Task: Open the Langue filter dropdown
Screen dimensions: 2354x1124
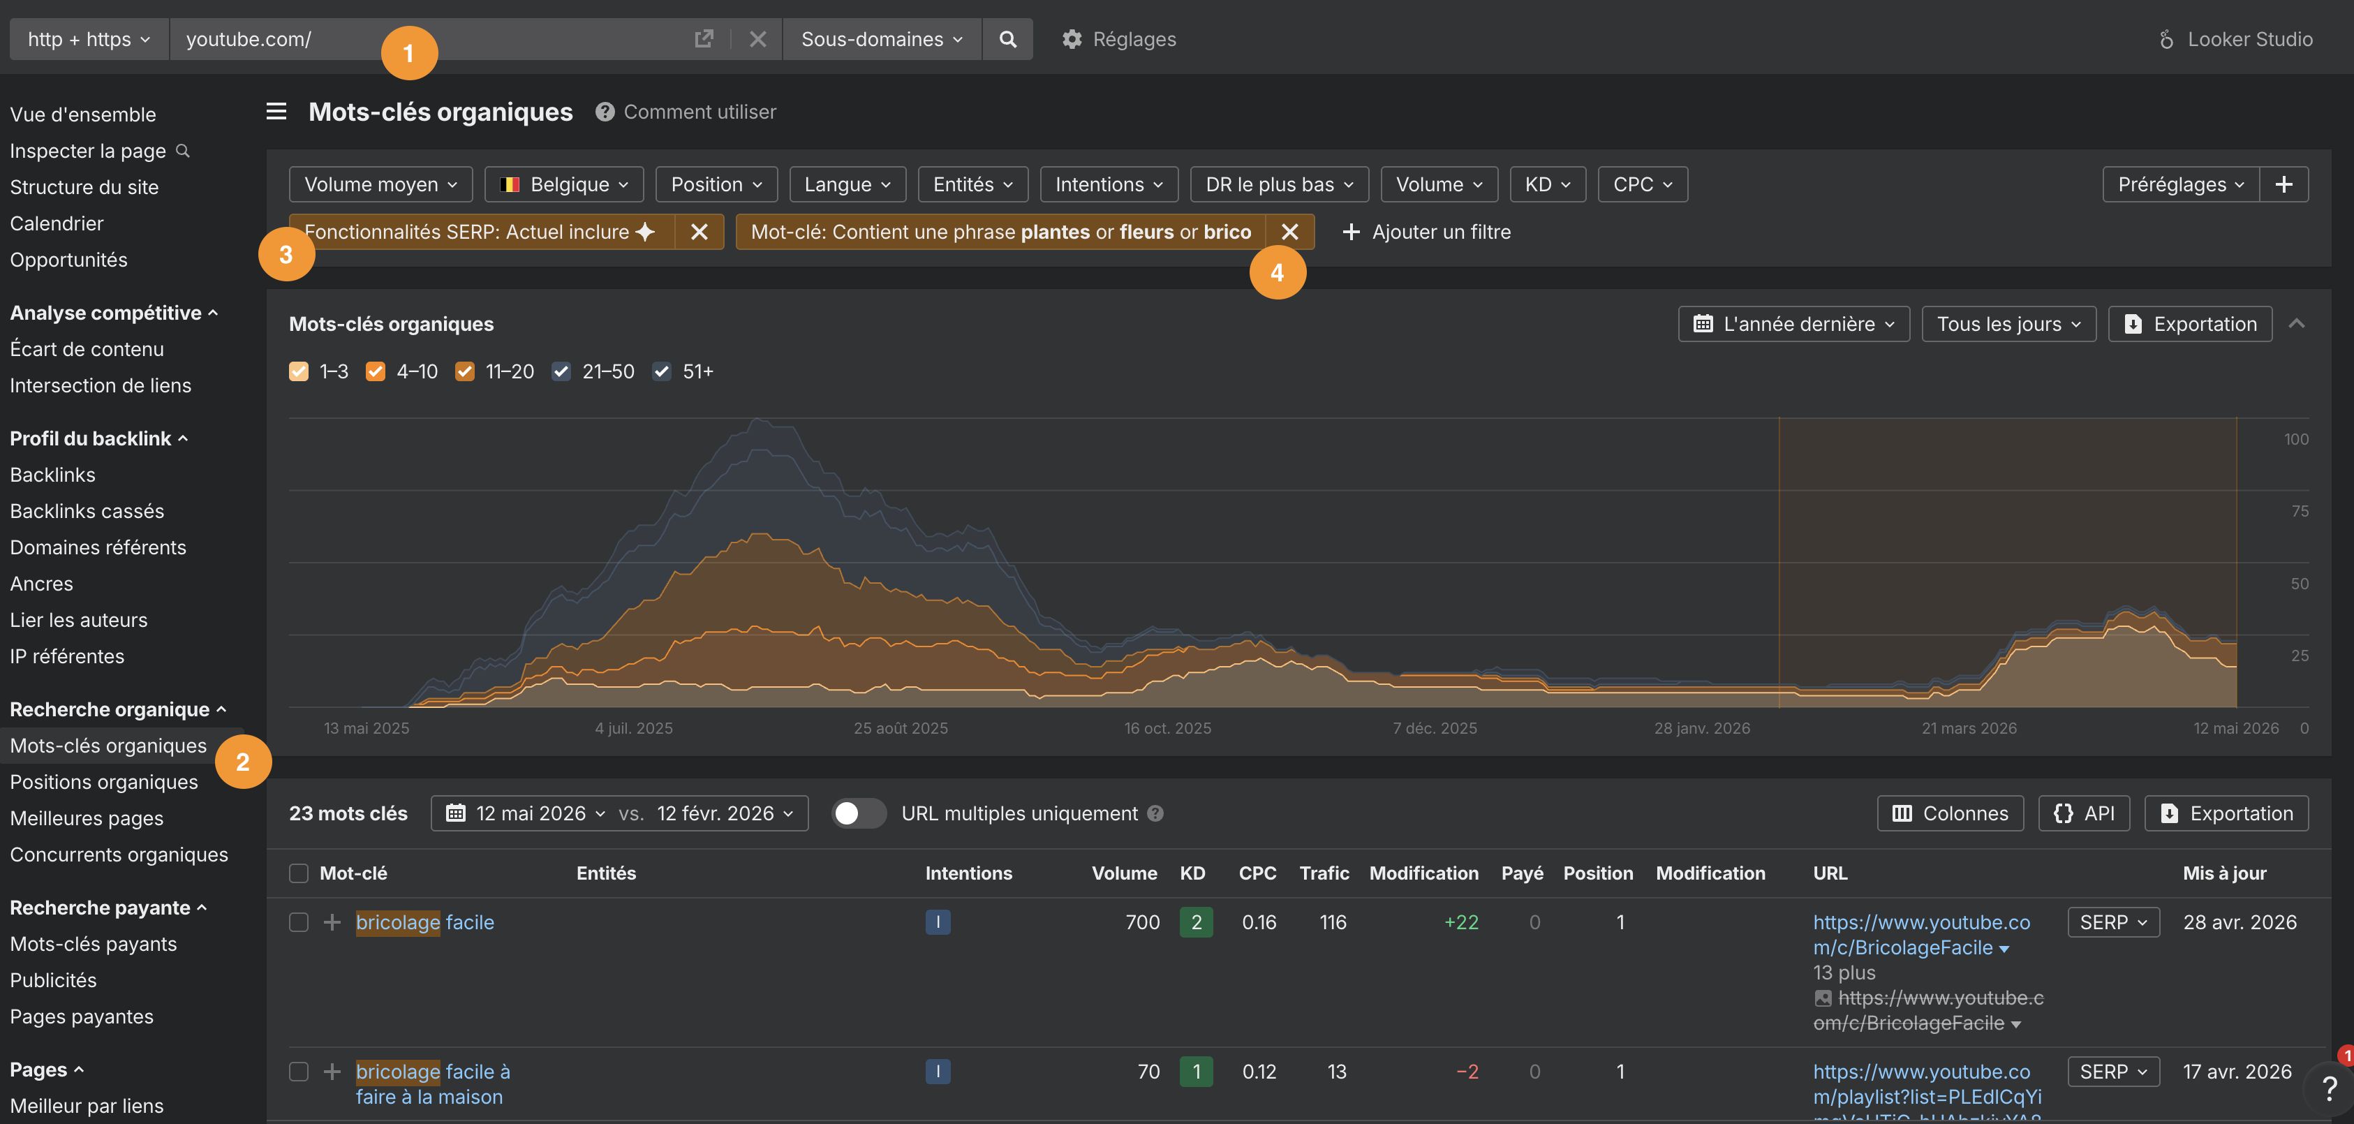Action: pos(847,184)
